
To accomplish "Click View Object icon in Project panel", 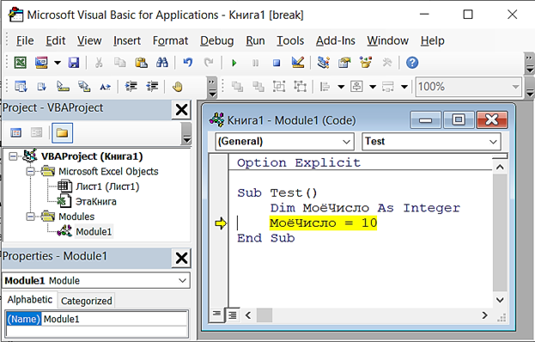I will [x=36, y=132].
